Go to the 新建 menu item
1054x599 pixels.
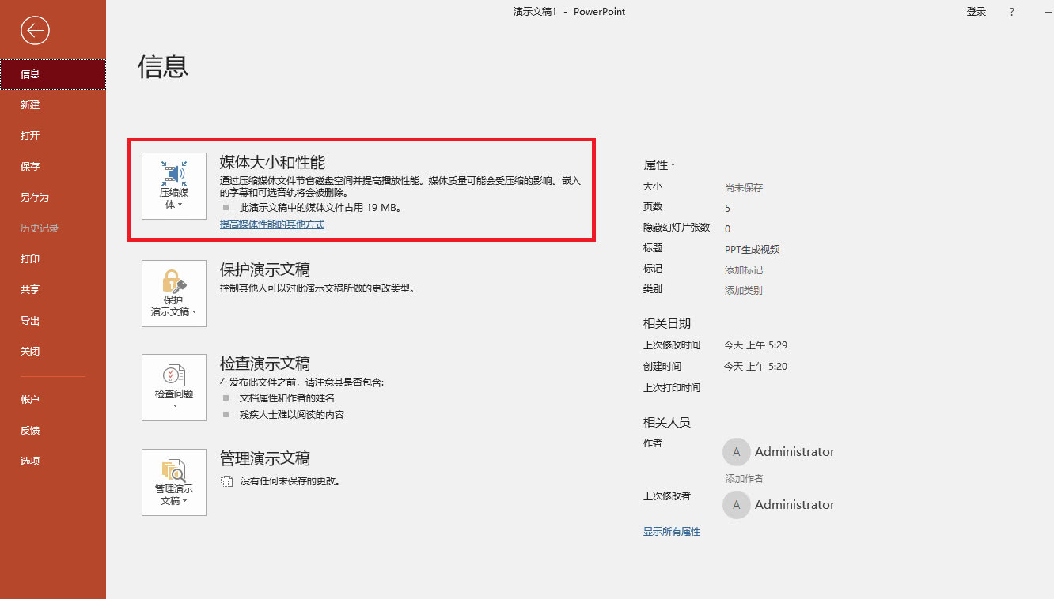53,105
